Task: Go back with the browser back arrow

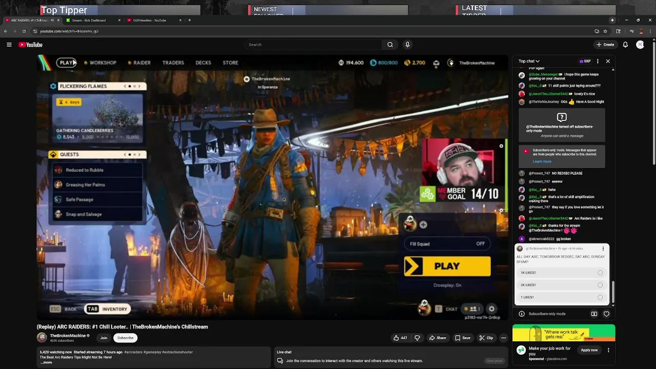Action: click(x=6, y=31)
